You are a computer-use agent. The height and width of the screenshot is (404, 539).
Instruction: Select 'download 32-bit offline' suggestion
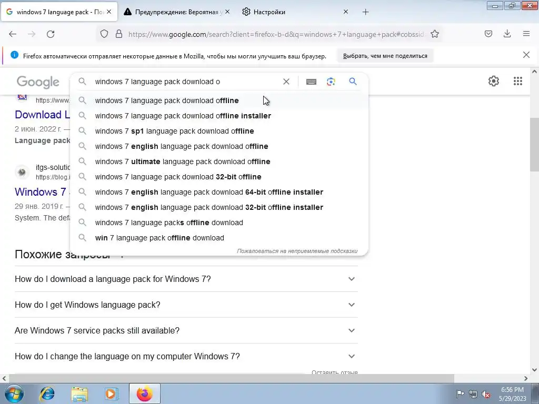pos(219,177)
